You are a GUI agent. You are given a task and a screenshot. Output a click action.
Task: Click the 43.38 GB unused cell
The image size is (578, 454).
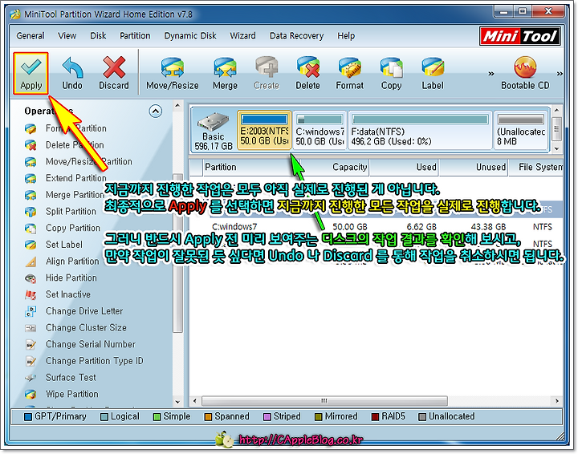488,227
